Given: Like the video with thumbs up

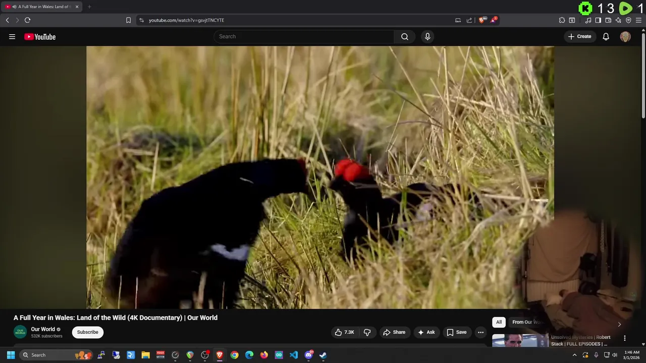Looking at the screenshot, I should tap(344, 332).
